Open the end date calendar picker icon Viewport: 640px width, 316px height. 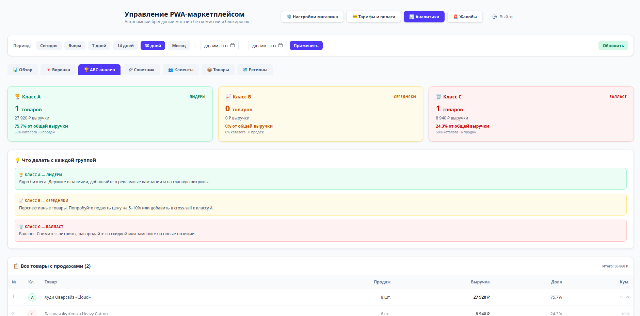[x=281, y=45]
